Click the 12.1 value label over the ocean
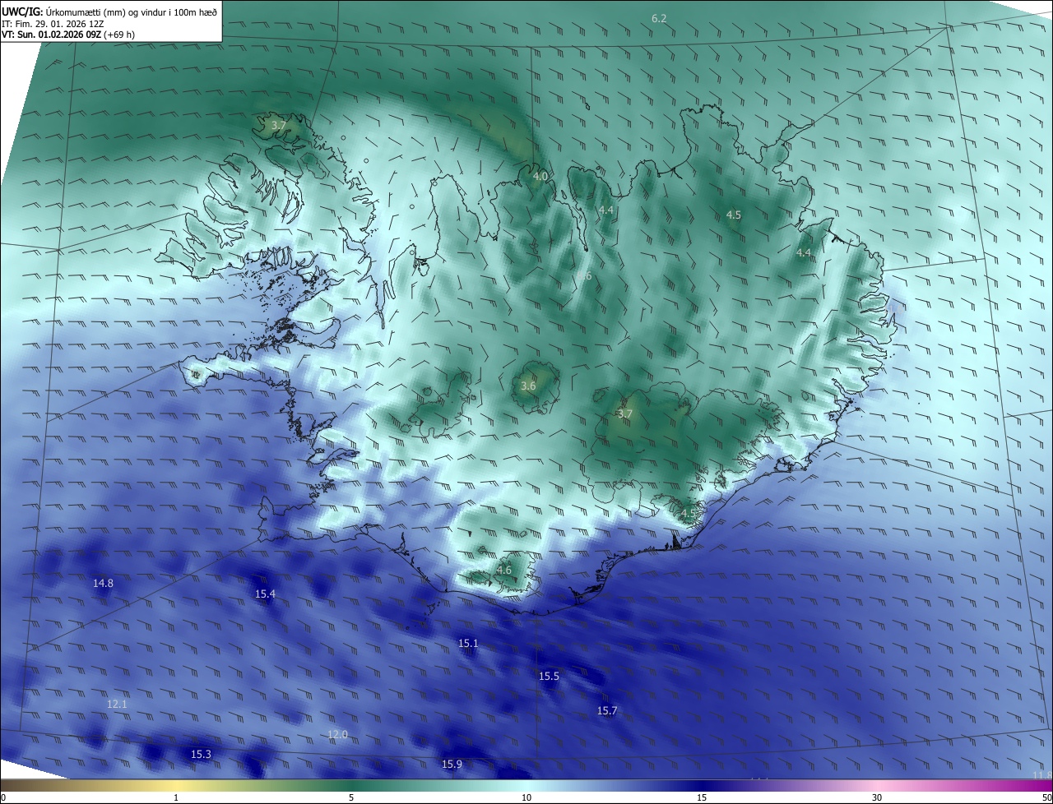Screen dimensions: 1053x804 pos(117,705)
